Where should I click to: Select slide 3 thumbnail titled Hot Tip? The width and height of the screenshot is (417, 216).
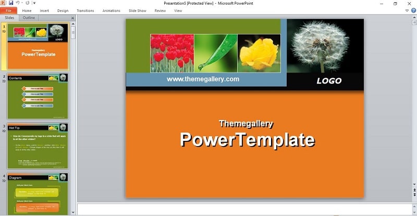coord(38,146)
